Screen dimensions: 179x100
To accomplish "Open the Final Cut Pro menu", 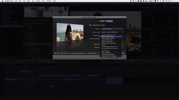I will click(x=9, y=1).
